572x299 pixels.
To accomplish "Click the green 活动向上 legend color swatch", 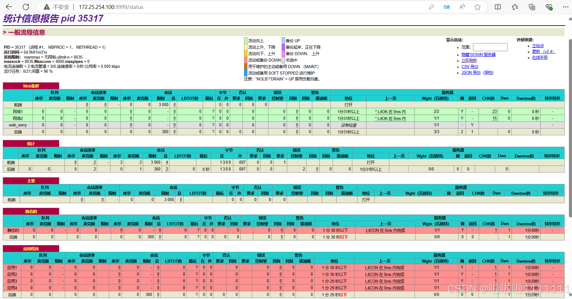I will (246, 41).
